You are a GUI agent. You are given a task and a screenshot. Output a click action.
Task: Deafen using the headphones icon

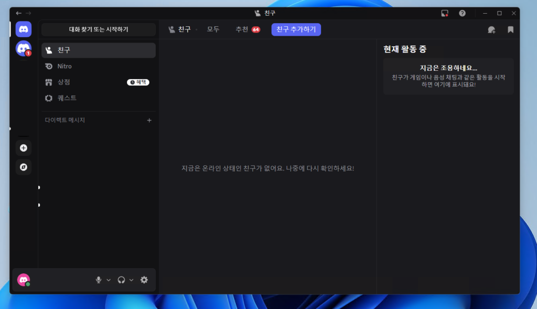[x=122, y=280]
